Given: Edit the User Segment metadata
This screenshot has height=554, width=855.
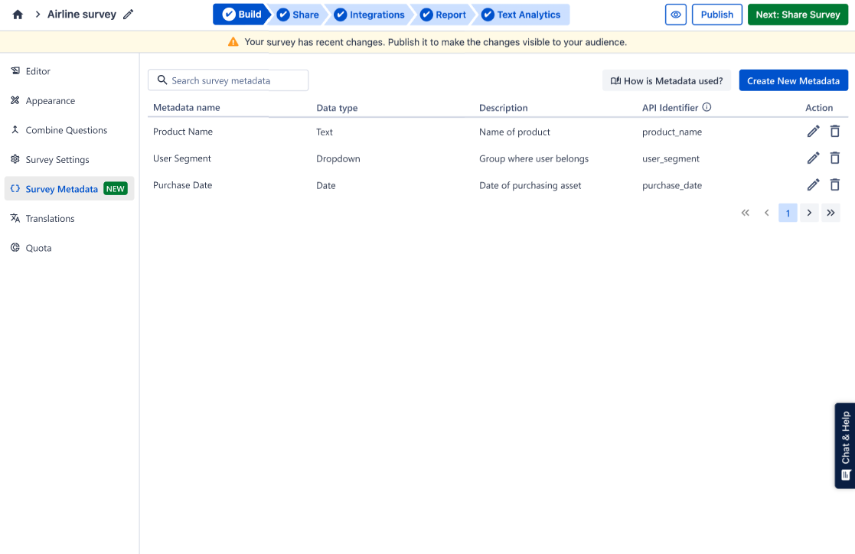Looking at the screenshot, I should pyautogui.click(x=813, y=158).
